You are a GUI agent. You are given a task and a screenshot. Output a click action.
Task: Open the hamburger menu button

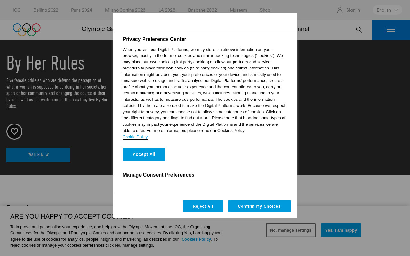(x=391, y=30)
